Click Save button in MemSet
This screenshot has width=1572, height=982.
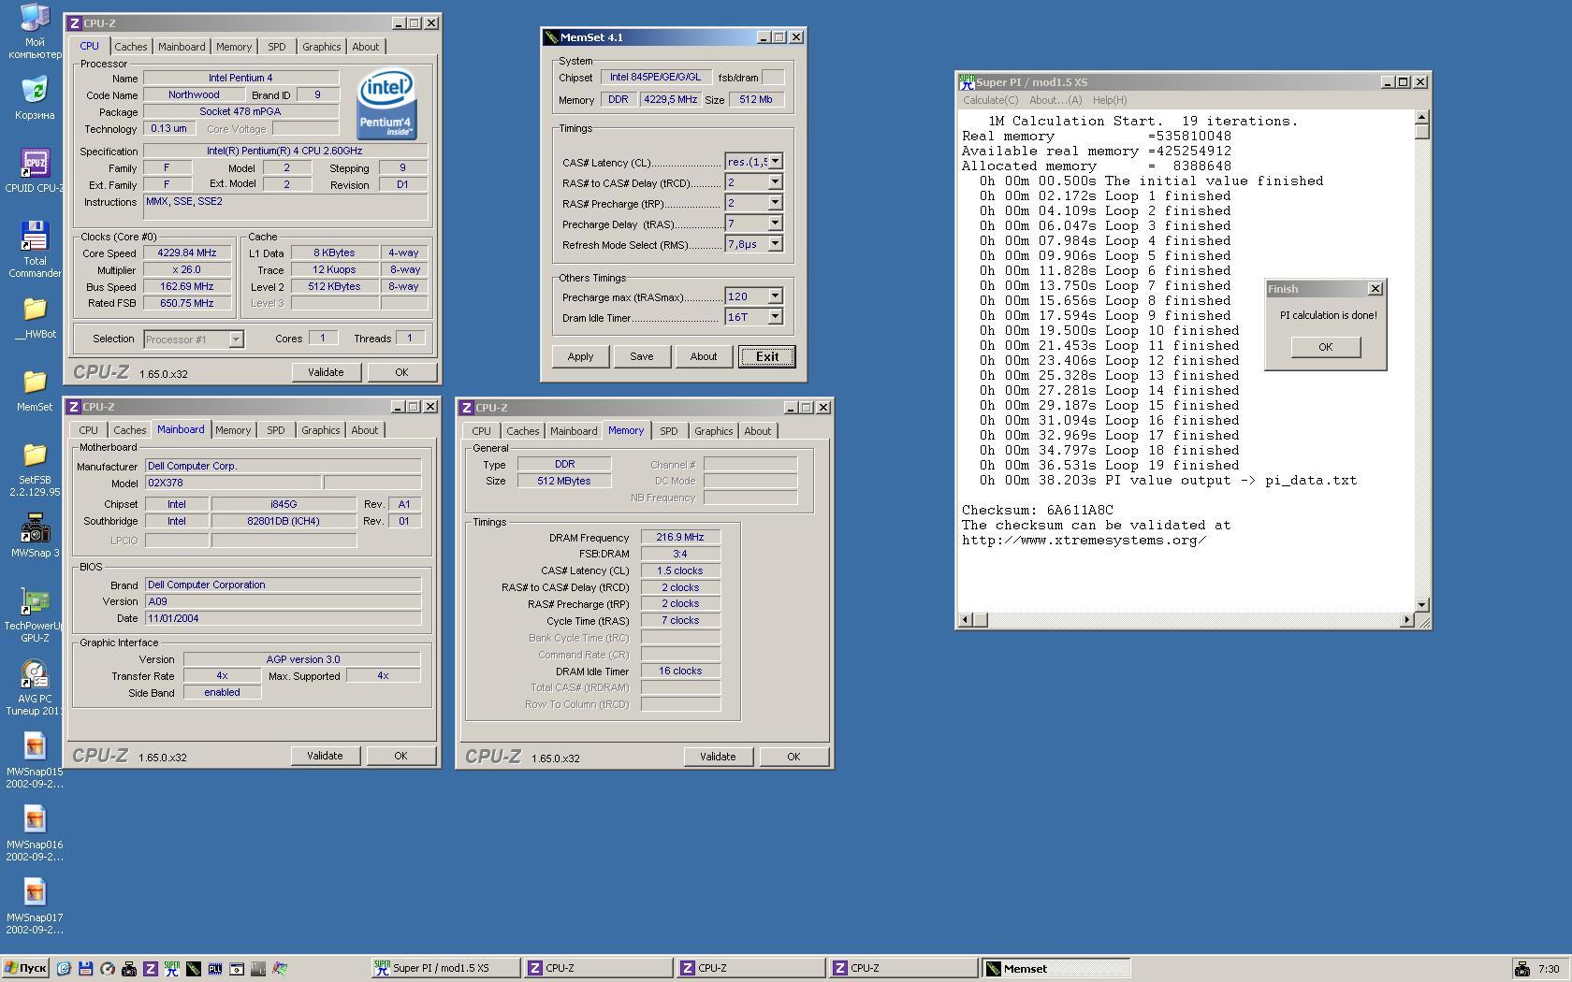[x=641, y=356]
